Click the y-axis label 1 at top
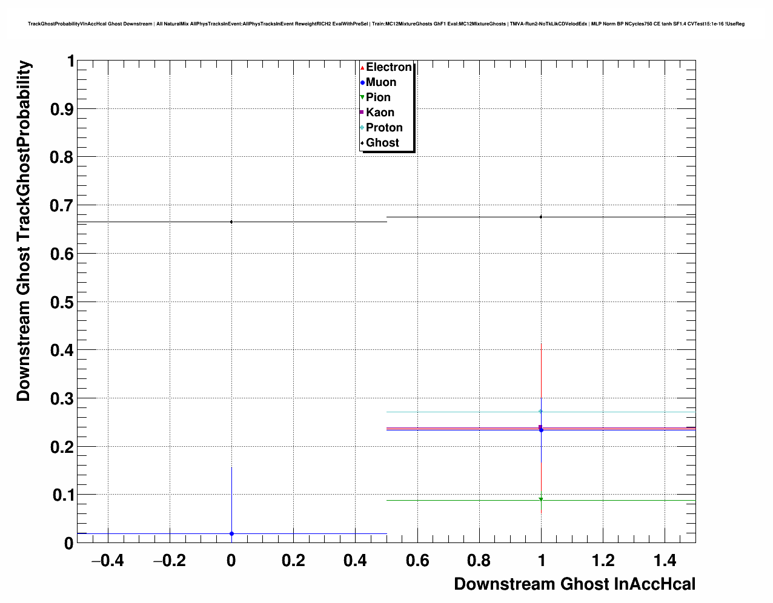Image resolution: width=773 pixels, height=603 pixels. [70, 61]
